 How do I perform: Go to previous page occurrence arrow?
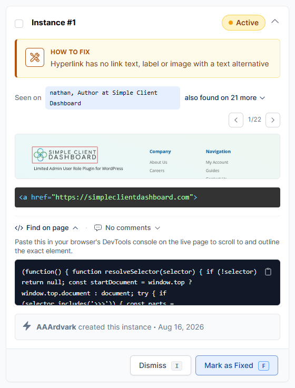click(236, 120)
